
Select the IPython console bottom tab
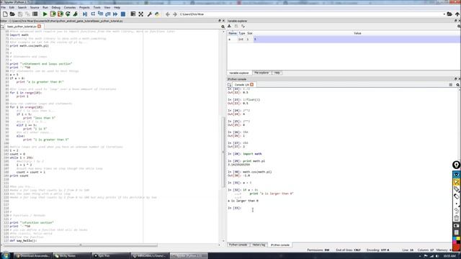(x=280, y=245)
